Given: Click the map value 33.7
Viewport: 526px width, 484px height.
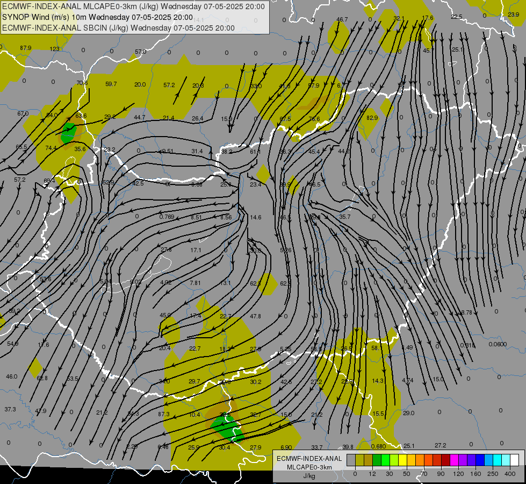Looking at the screenshot, I should [x=316, y=447].
